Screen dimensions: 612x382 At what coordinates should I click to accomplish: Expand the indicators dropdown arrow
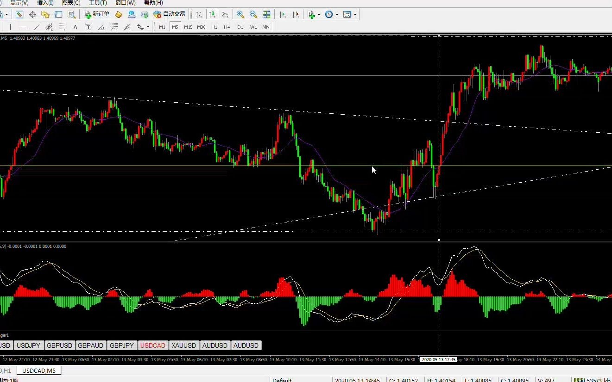click(319, 14)
